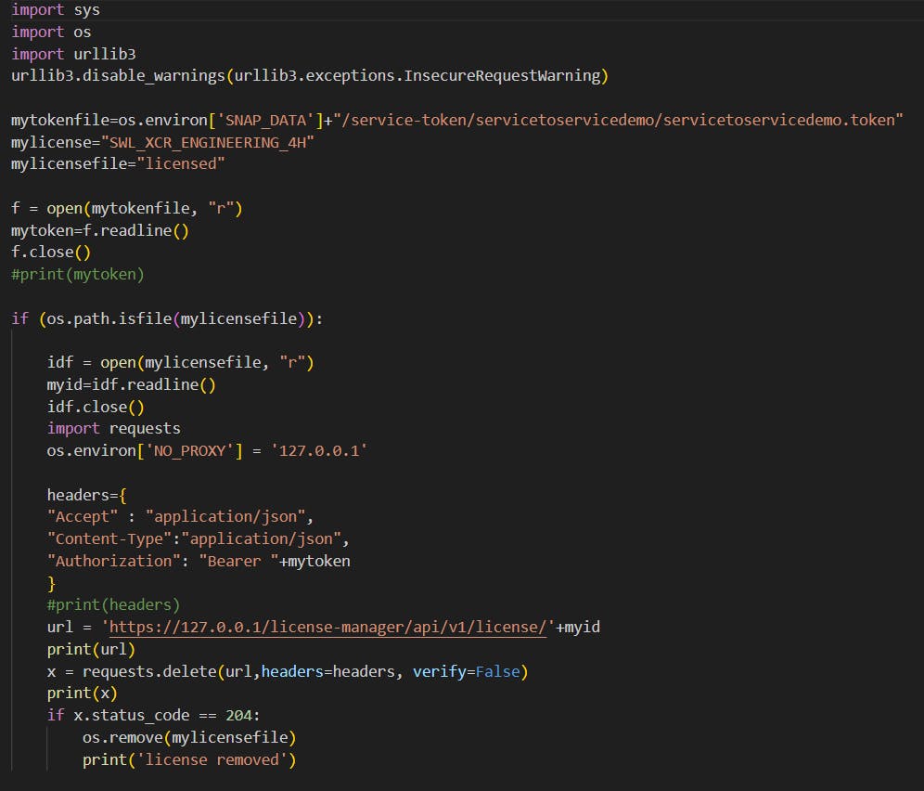
Task: Open the https://127.0.0.1/license-manager URL link
Action: point(327,628)
